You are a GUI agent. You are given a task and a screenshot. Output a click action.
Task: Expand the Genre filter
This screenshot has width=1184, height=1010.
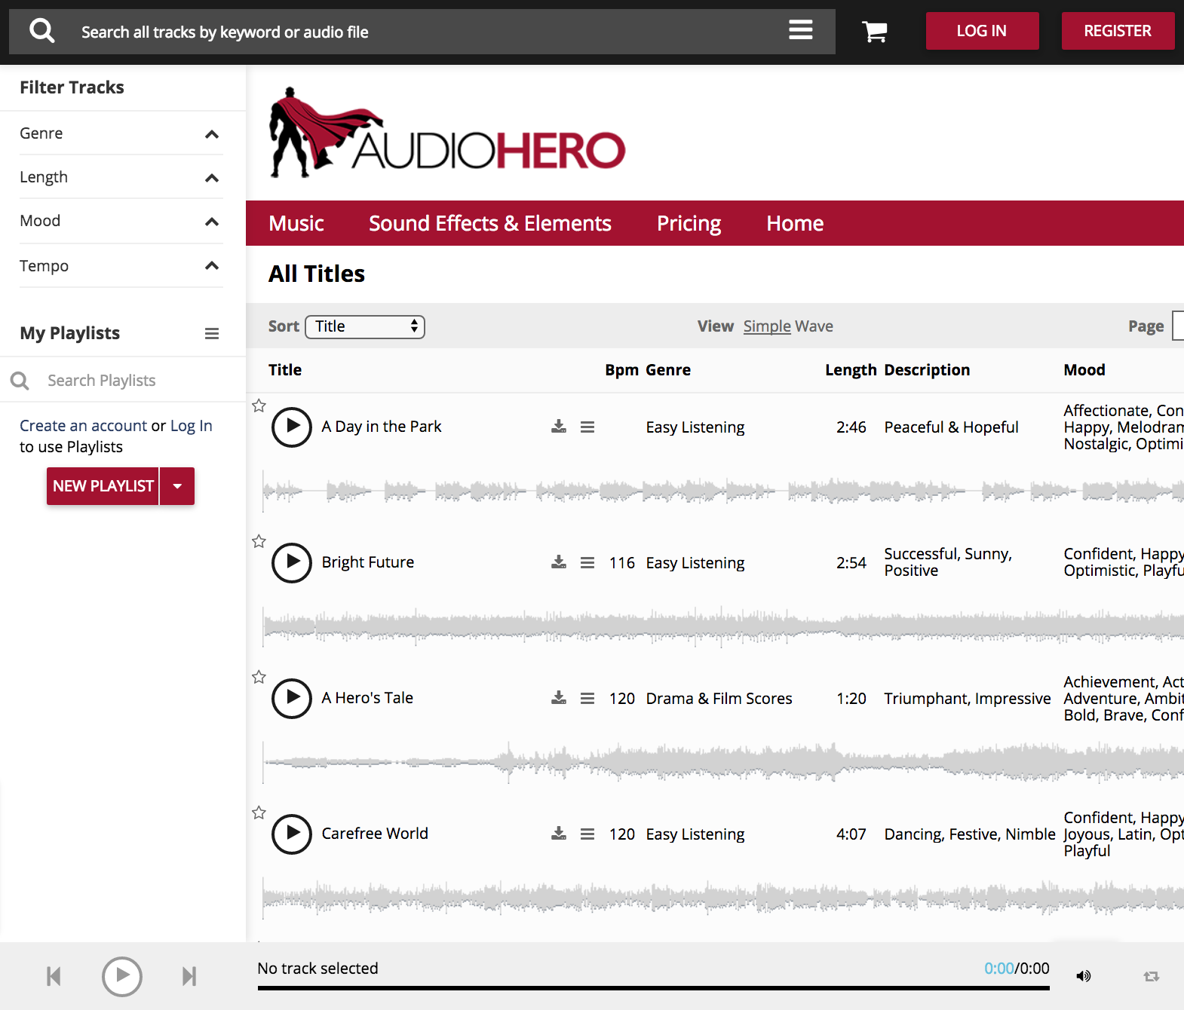tap(121, 133)
